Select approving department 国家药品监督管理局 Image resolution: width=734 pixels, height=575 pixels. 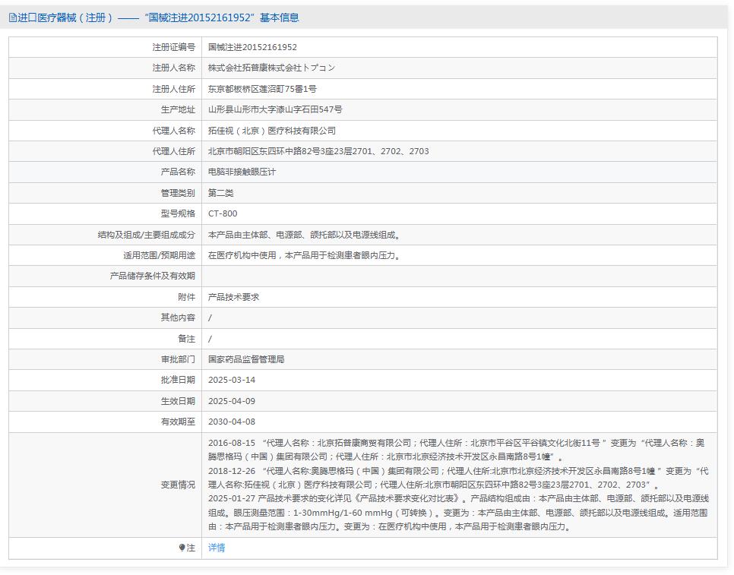(x=246, y=359)
